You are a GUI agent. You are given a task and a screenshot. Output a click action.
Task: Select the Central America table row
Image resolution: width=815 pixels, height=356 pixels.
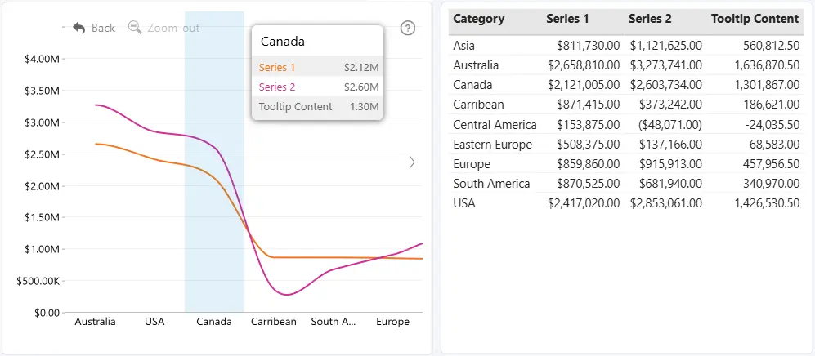point(626,125)
